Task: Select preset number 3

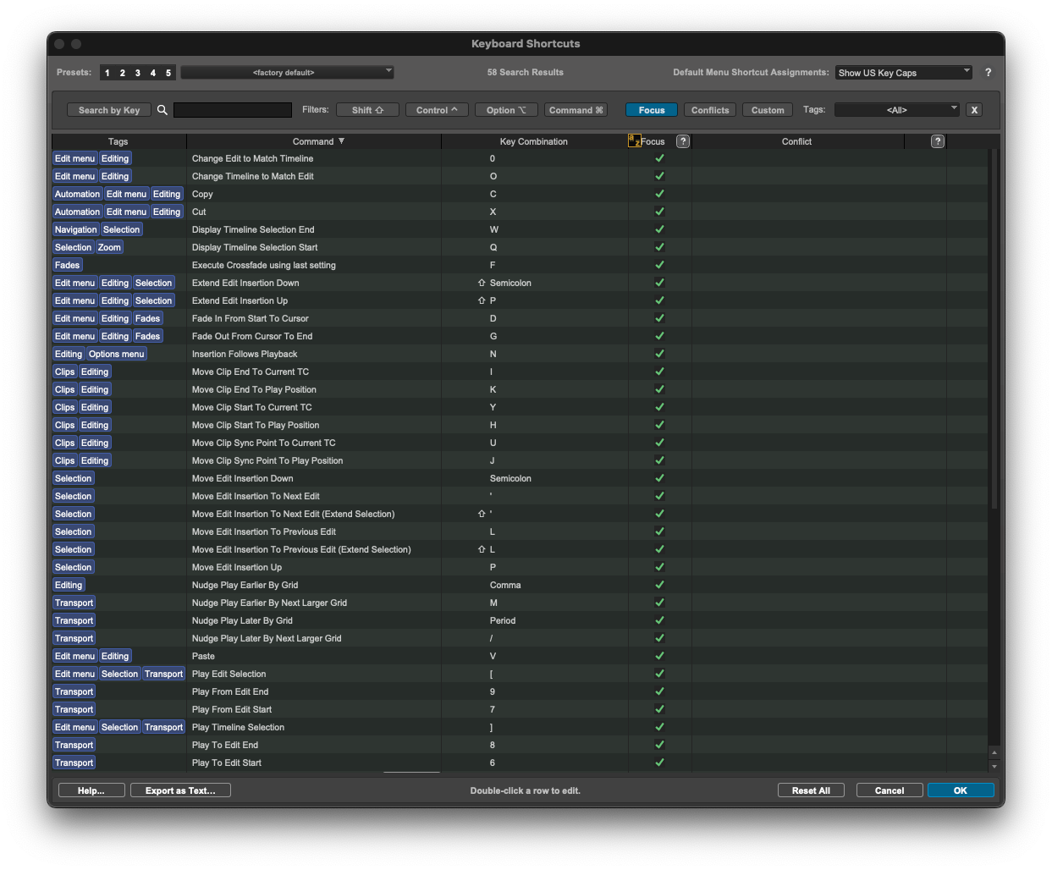Action: (x=138, y=73)
